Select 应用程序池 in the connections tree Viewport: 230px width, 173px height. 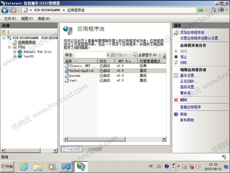[x=27, y=43]
